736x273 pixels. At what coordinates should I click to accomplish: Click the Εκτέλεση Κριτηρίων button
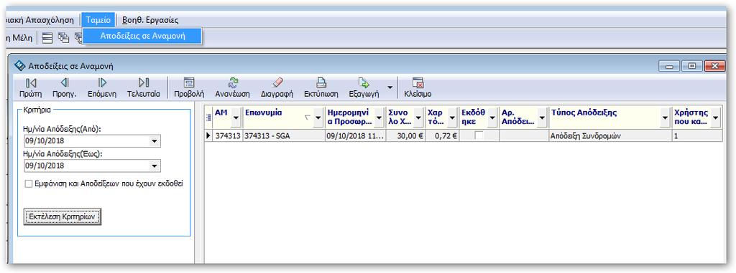point(63,217)
